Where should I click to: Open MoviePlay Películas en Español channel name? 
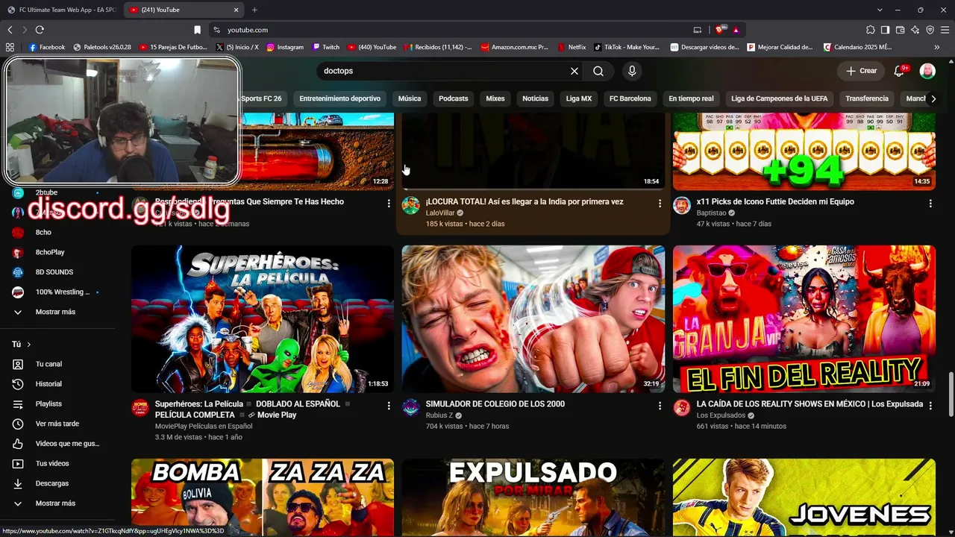click(204, 427)
